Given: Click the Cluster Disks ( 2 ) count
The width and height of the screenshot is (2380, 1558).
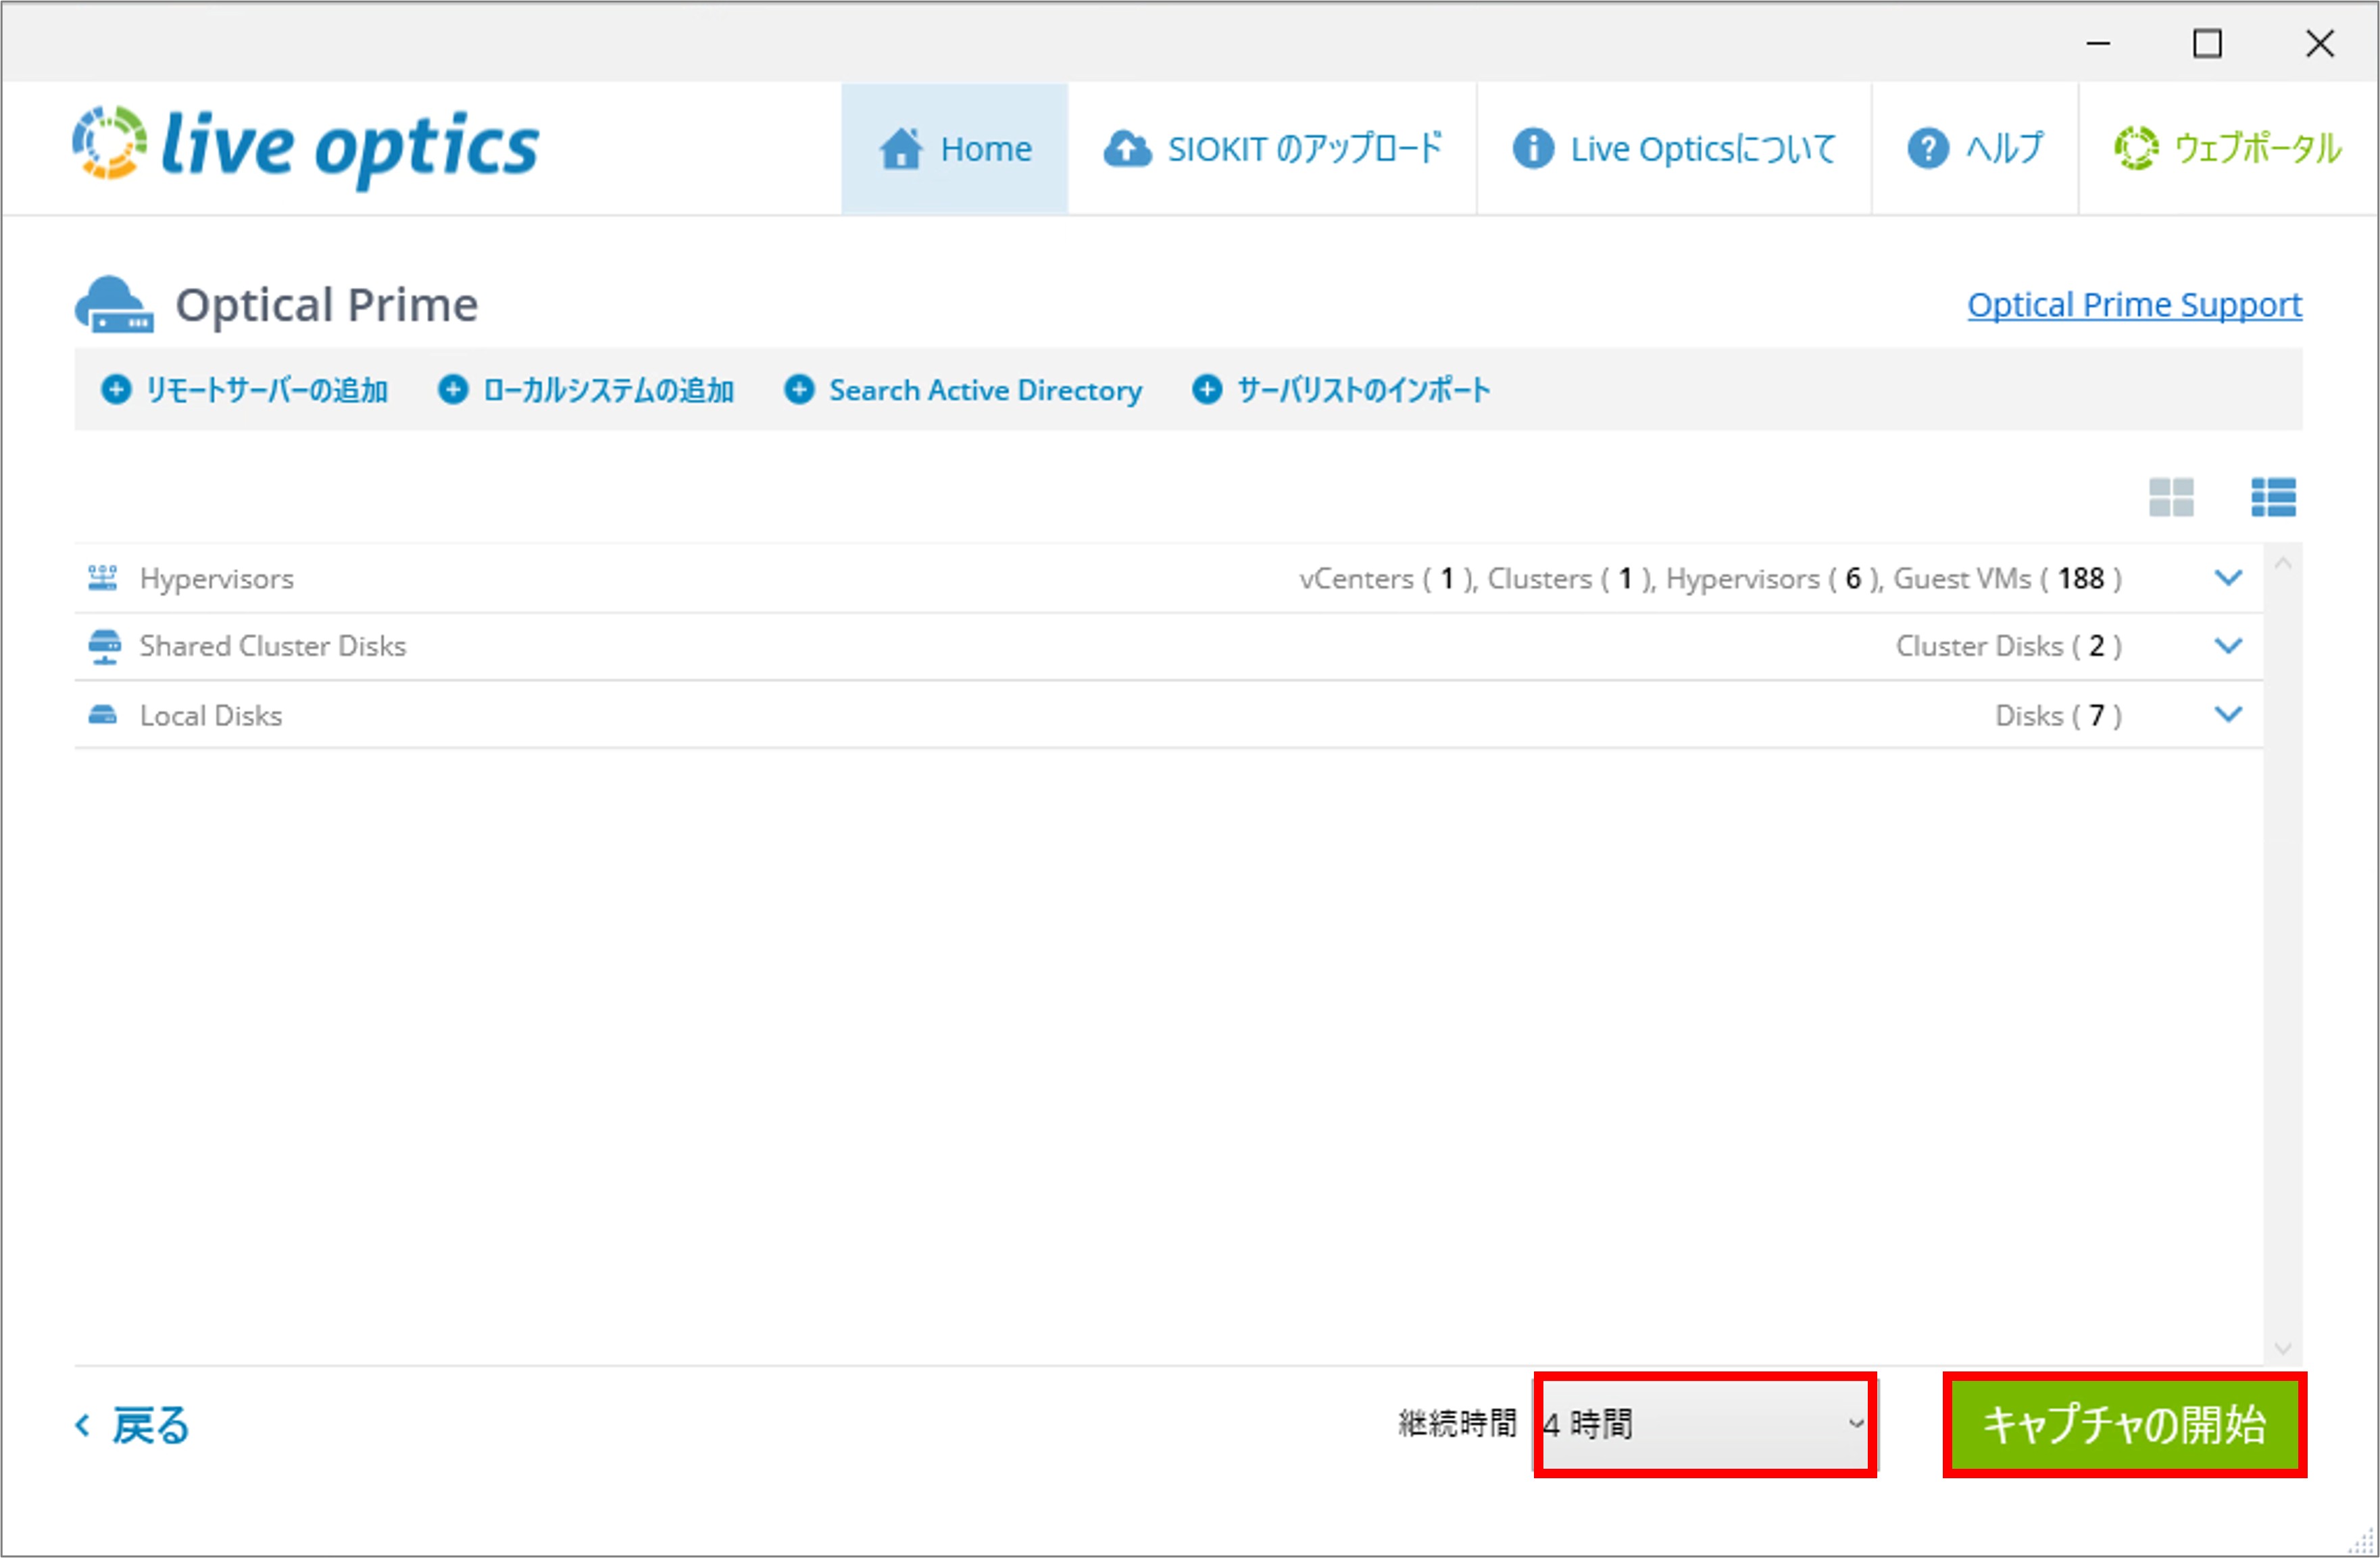Looking at the screenshot, I should tap(2009, 646).
